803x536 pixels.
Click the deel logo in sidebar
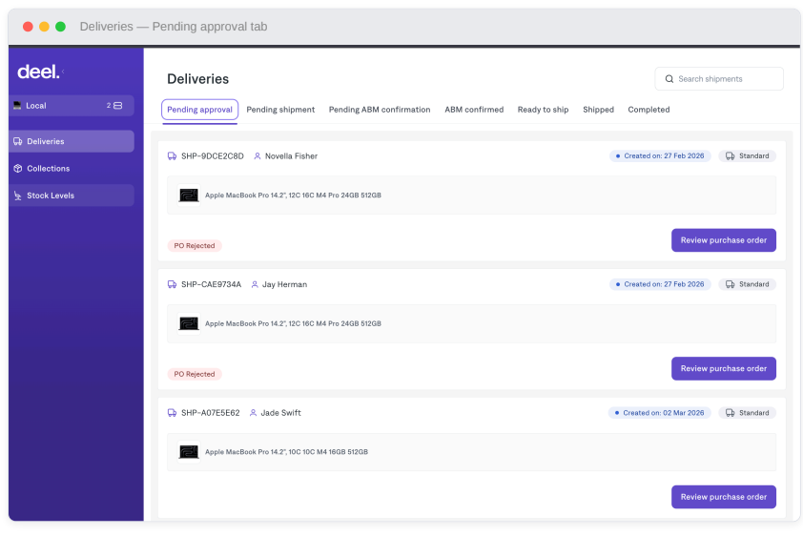pyautogui.click(x=38, y=72)
